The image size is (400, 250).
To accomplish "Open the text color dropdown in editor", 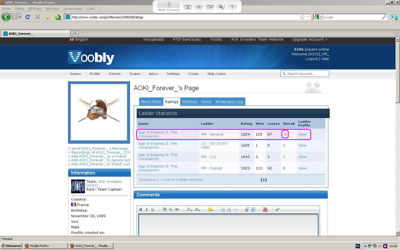I will (x=190, y=209).
